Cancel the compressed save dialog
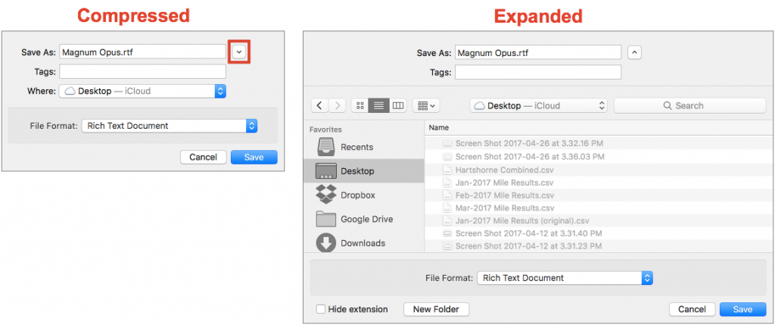 pos(203,158)
